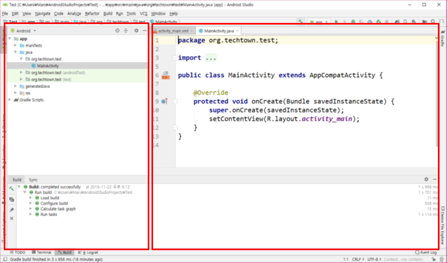448x263 pixels.
Task: Expand the folded import block
Action: (175, 58)
